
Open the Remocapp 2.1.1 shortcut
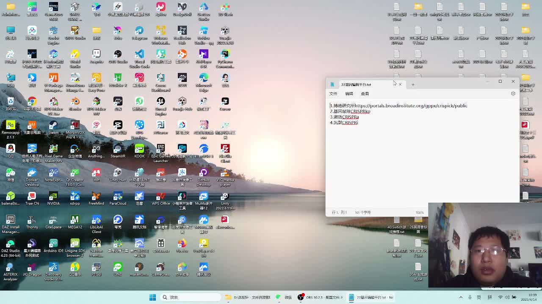point(11,129)
